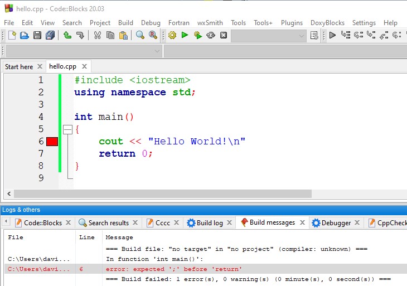Click the Rebuild icon
This screenshot has height=286, width=407.
[x=211, y=35]
